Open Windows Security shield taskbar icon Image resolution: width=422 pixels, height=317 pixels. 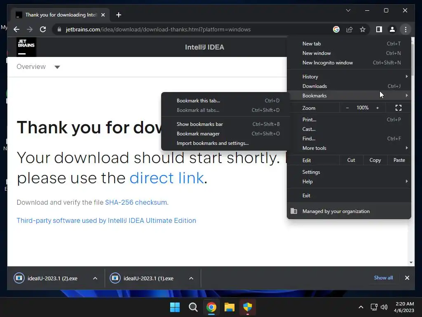[x=247, y=307]
